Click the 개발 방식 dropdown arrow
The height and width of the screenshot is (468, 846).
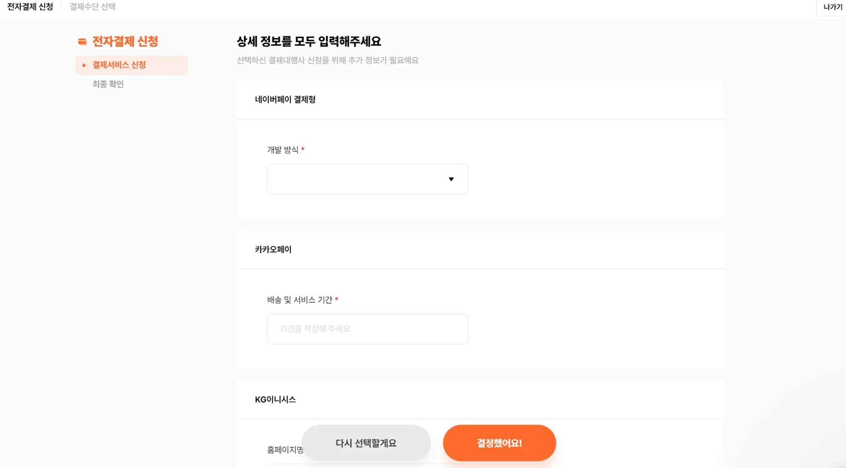(x=451, y=179)
